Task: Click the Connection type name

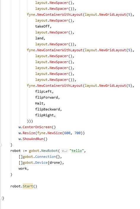Action: [45, 157]
